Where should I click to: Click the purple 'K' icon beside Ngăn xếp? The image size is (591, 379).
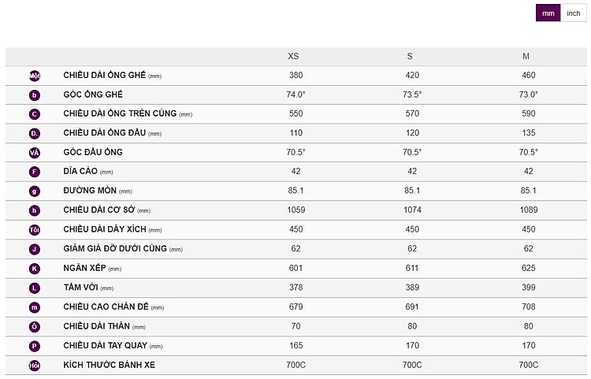(35, 269)
